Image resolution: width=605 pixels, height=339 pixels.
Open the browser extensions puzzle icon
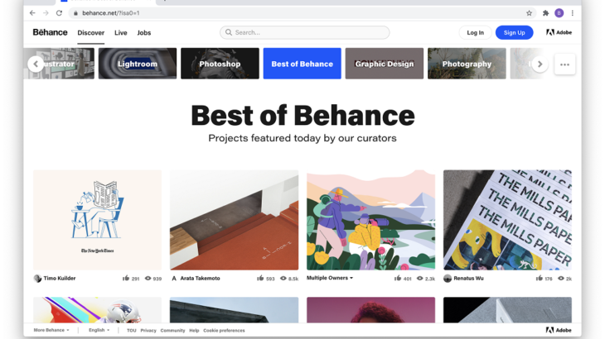[545, 13]
